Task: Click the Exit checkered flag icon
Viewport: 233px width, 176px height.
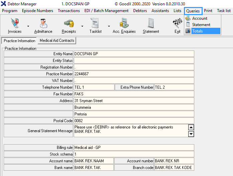Action: [x=177, y=24]
